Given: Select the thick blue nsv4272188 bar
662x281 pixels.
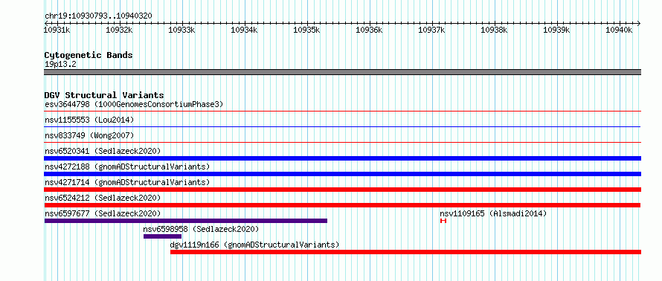Looking at the screenshot, I should pyautogui.click(x=342, y=174).
